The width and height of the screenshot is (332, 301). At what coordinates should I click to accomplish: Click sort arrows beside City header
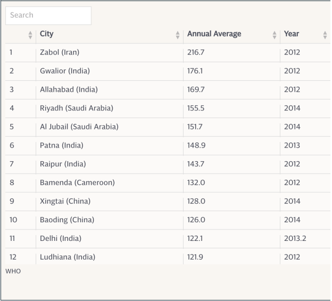pyautogui.click(x=178, y=35)
